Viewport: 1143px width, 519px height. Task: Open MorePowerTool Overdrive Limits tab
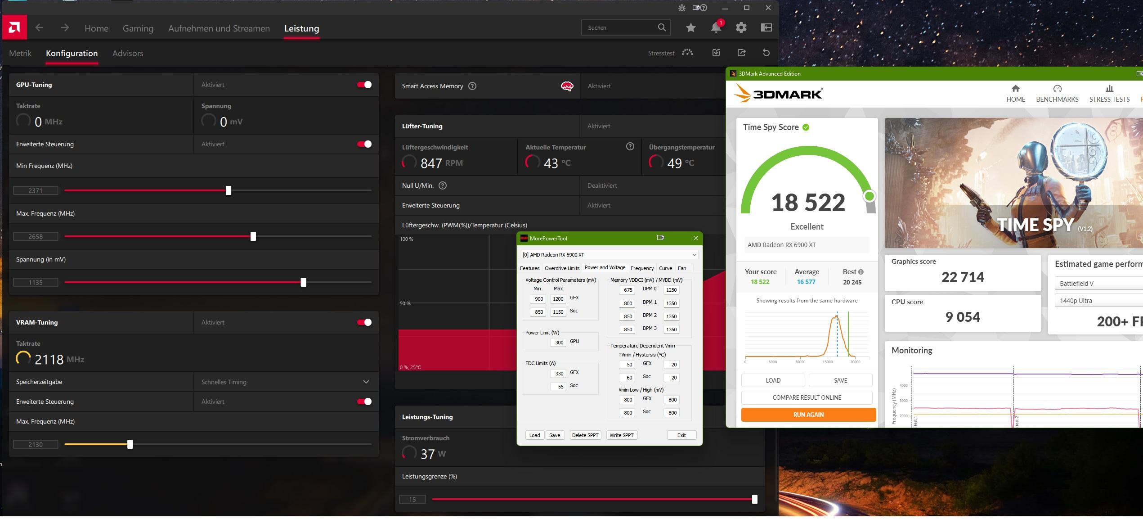(562, 268)
